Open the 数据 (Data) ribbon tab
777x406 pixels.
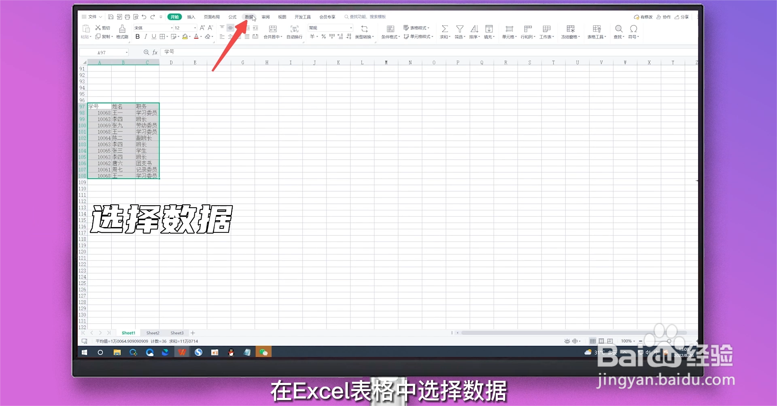click(249, 17)
